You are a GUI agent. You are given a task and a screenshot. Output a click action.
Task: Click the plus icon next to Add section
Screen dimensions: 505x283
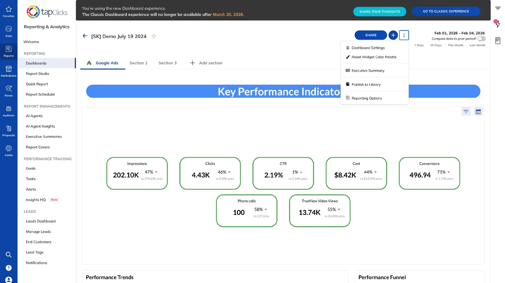coord(192,63)
